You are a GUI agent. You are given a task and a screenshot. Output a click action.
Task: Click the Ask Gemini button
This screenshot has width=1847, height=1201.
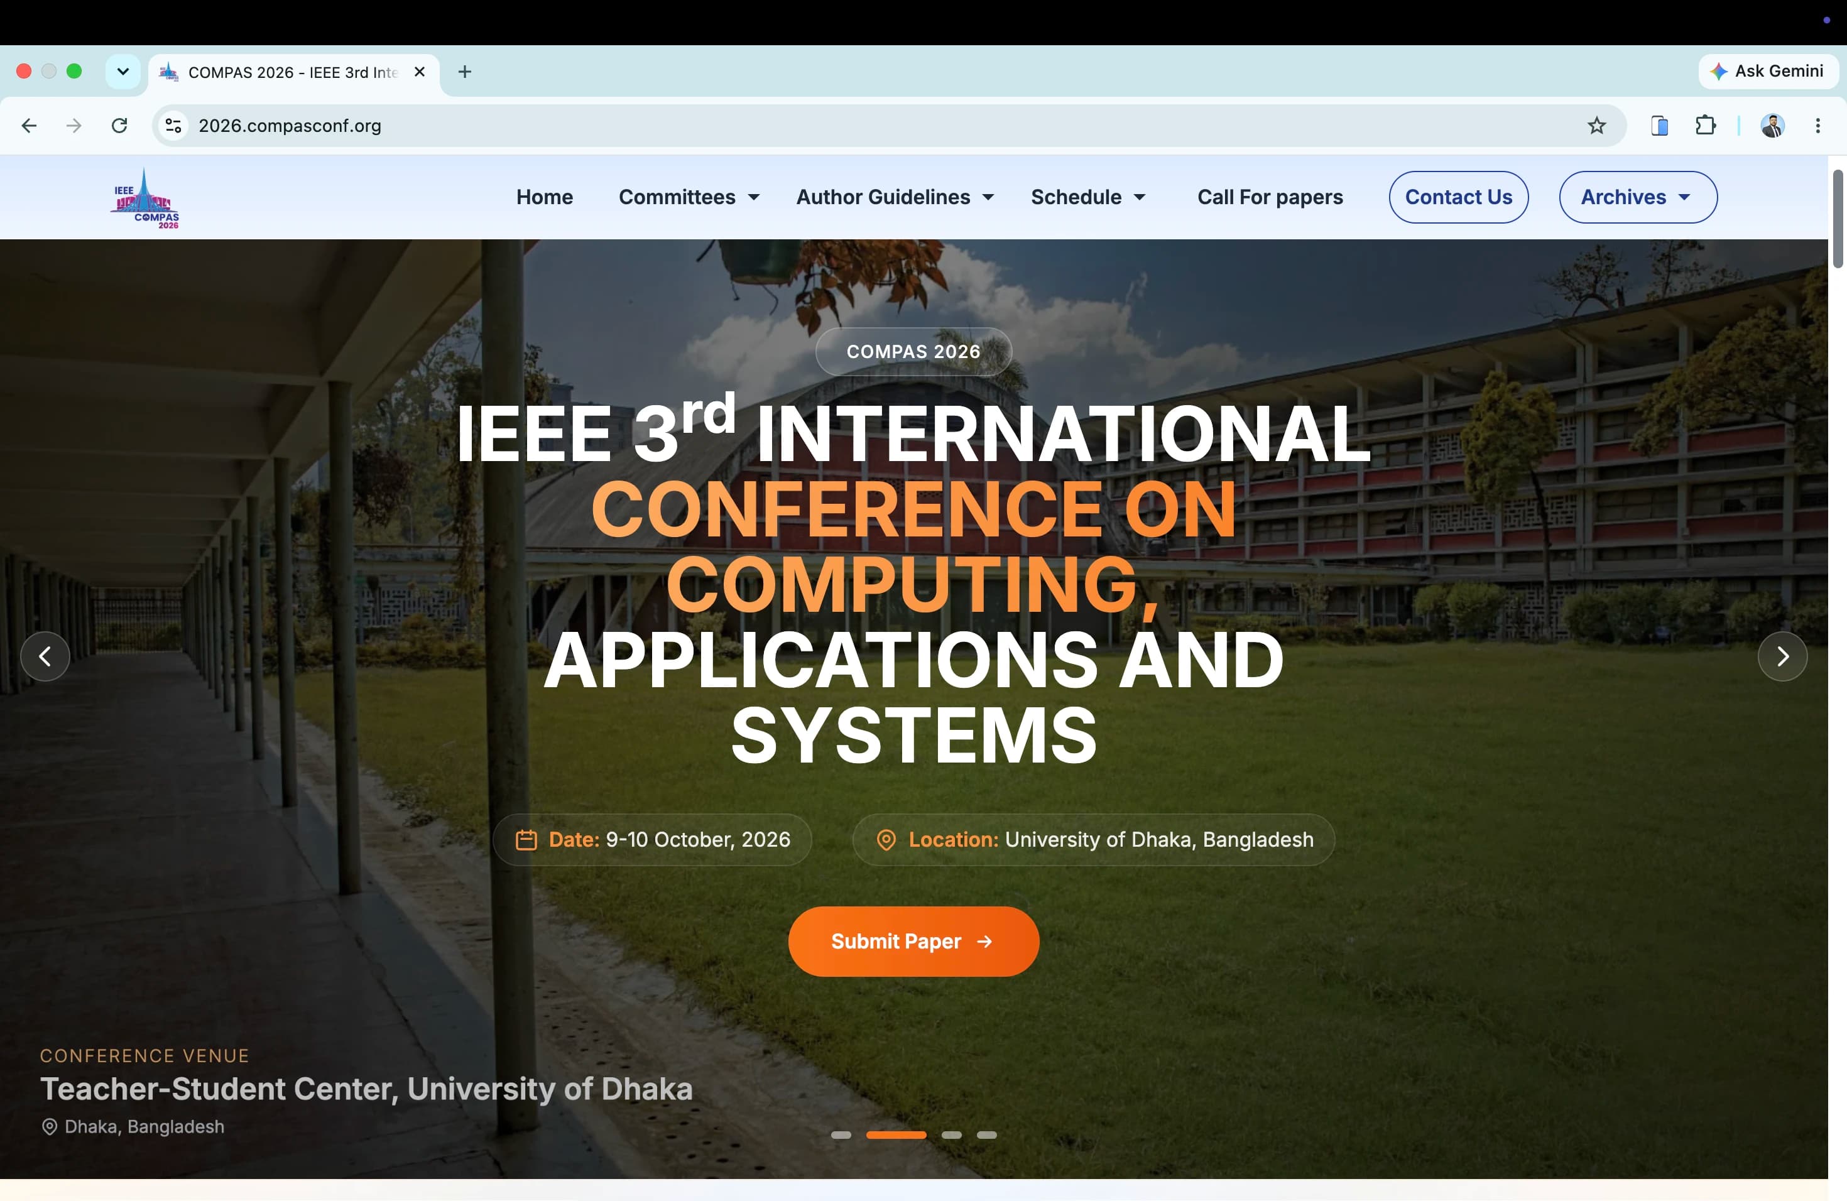[1768, 72]
